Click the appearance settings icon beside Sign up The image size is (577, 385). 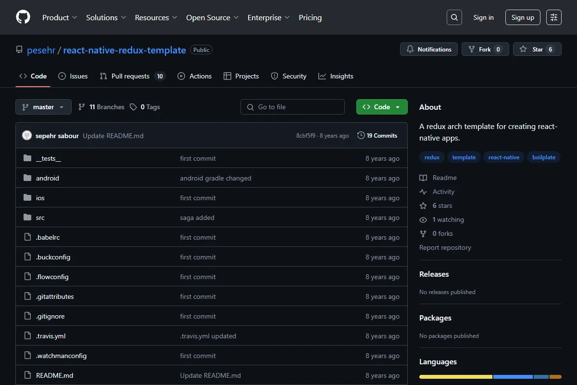pos(554,17)
